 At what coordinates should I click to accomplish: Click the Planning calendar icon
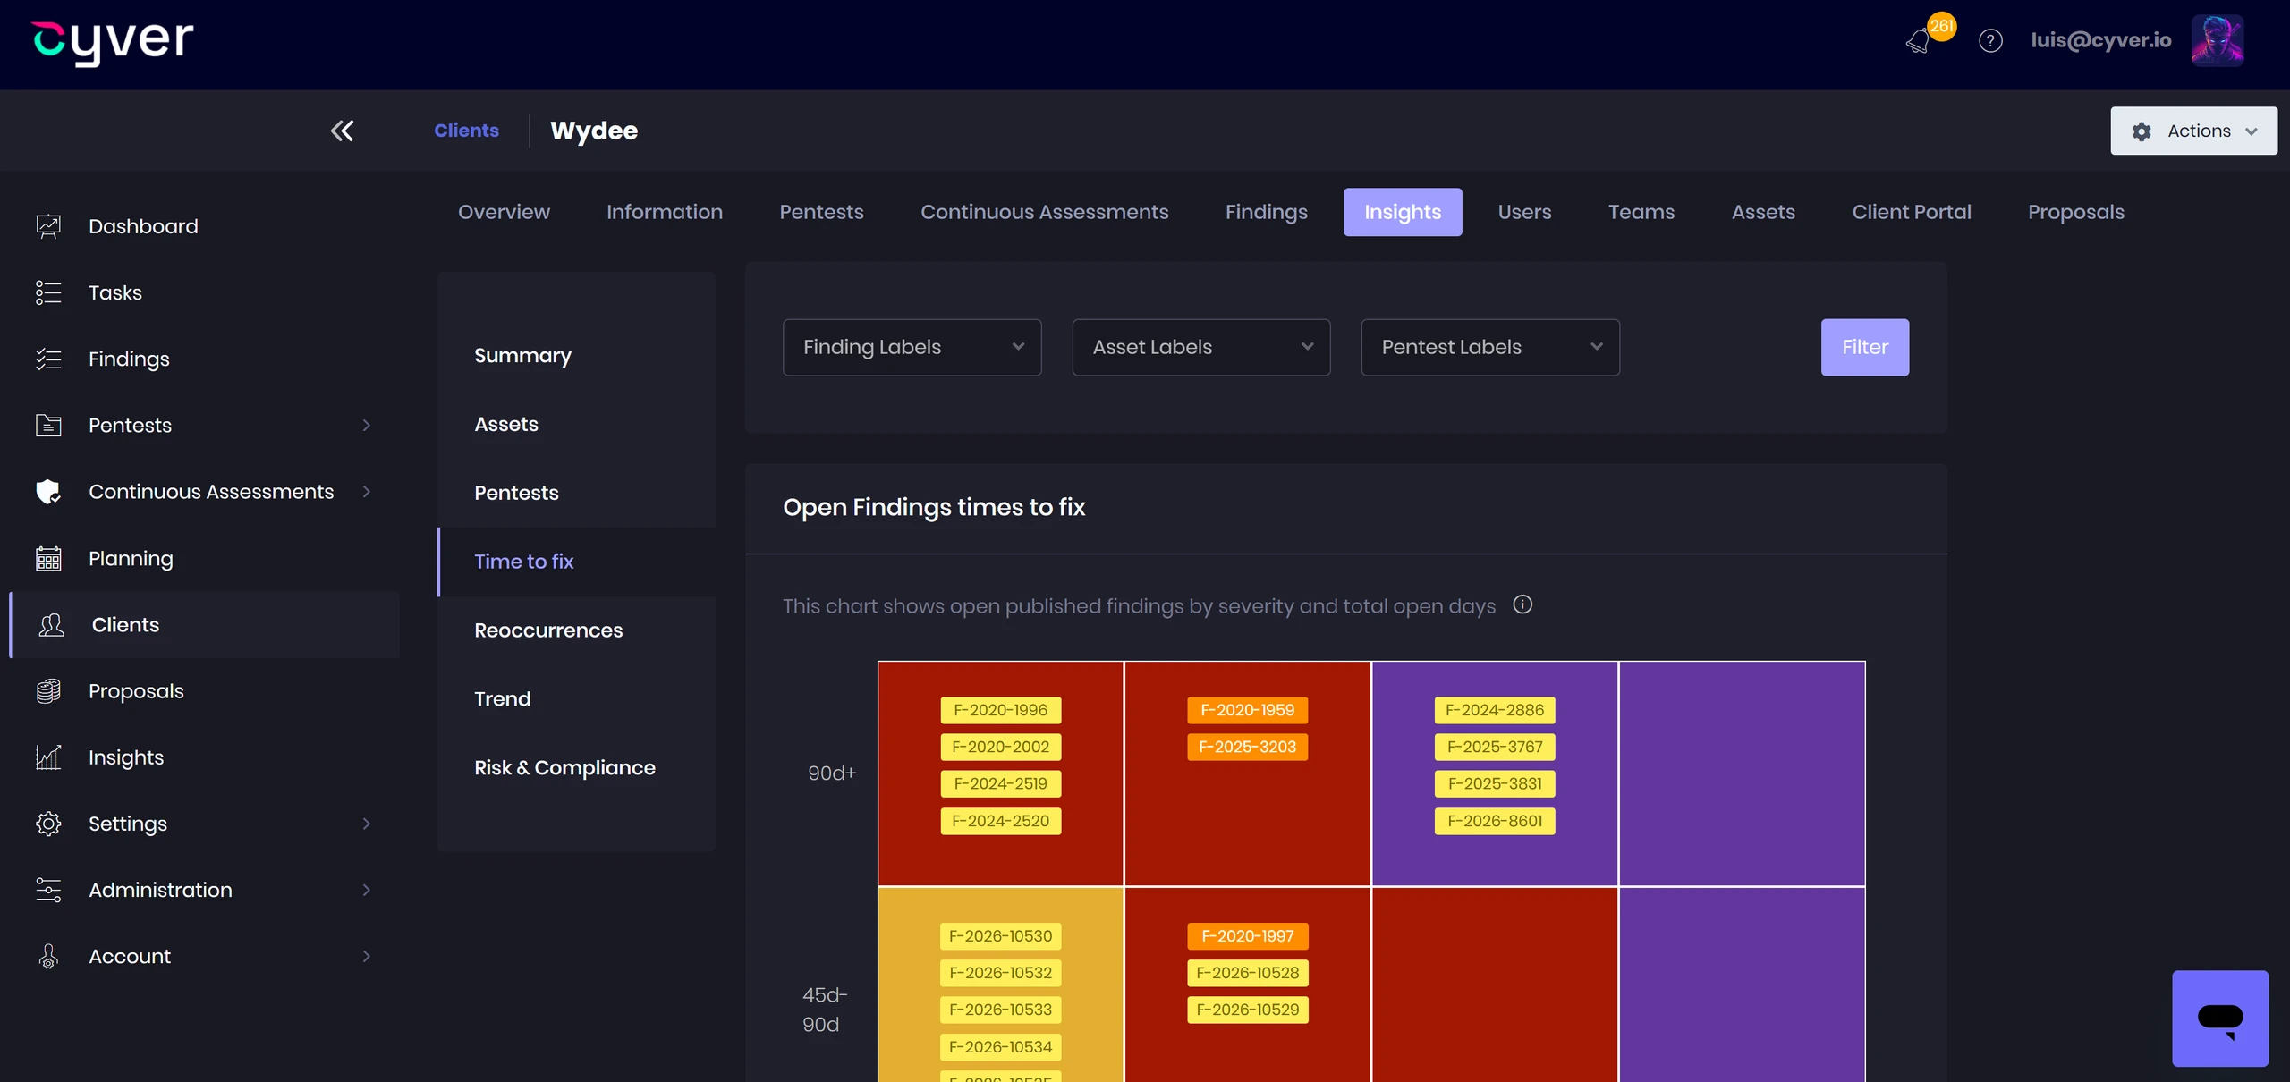point(48,558)
